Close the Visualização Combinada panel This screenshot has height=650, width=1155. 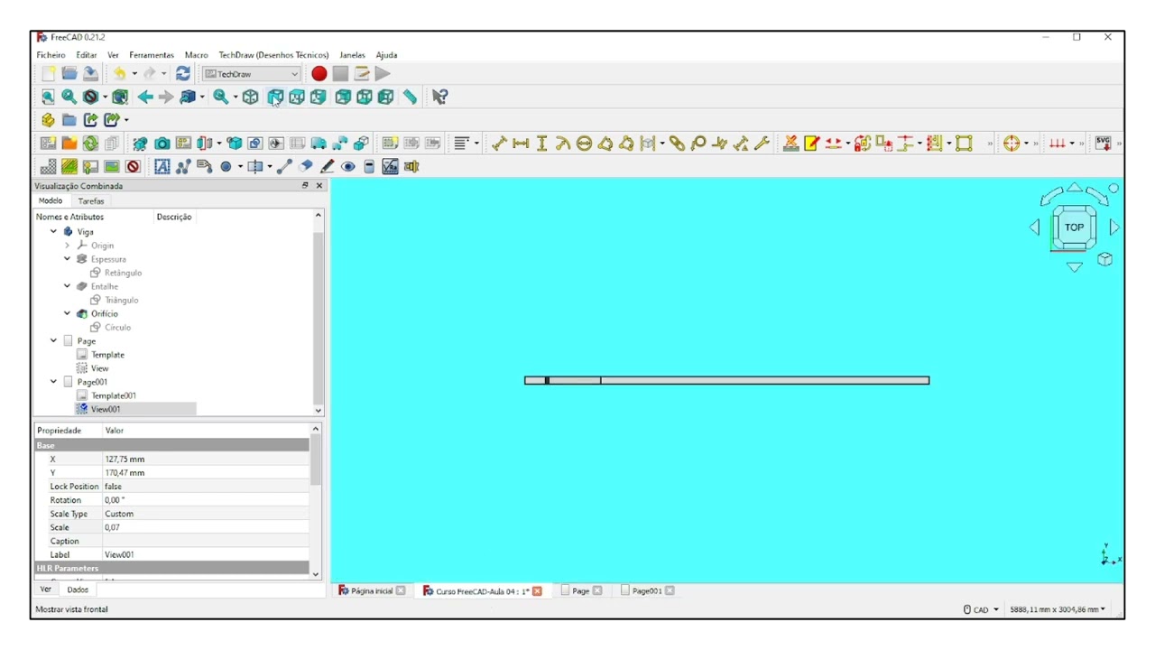[319, 186]
